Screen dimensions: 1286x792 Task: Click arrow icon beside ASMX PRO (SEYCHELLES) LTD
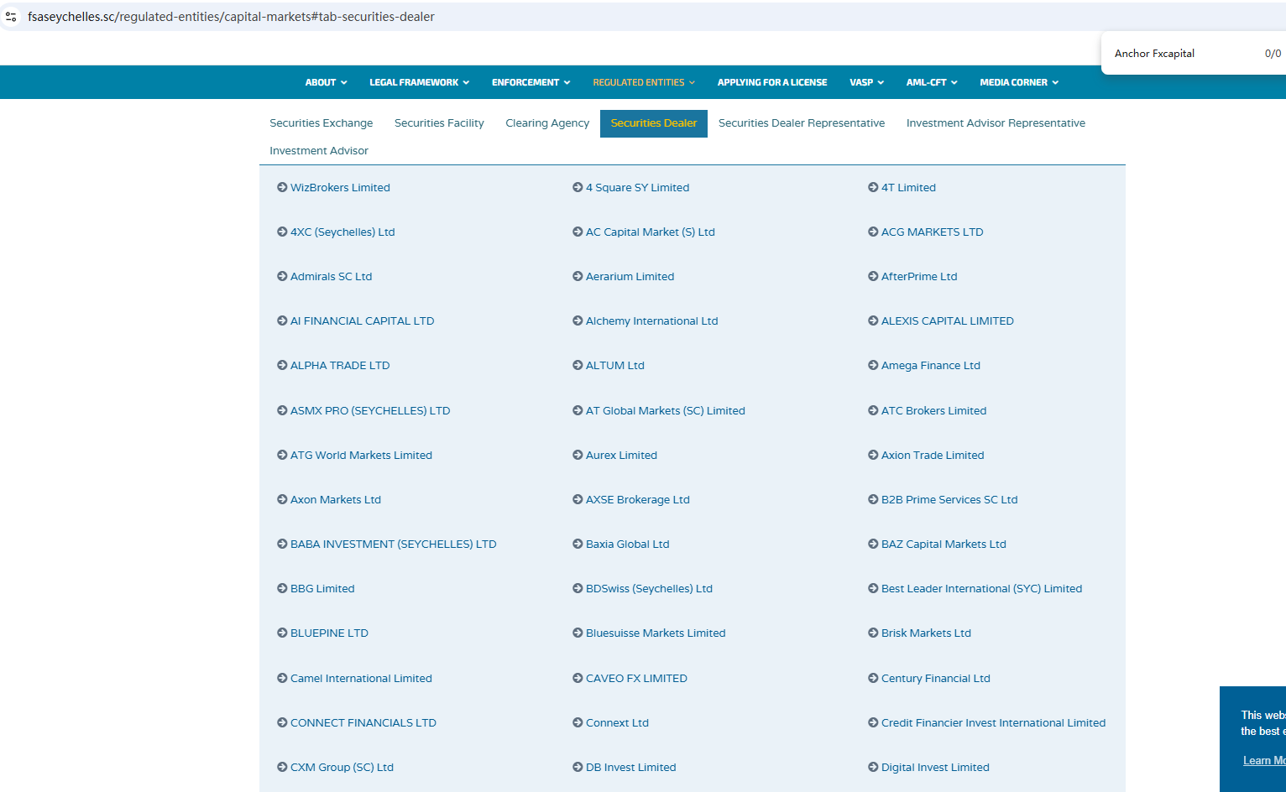click(x=282, y=410)
